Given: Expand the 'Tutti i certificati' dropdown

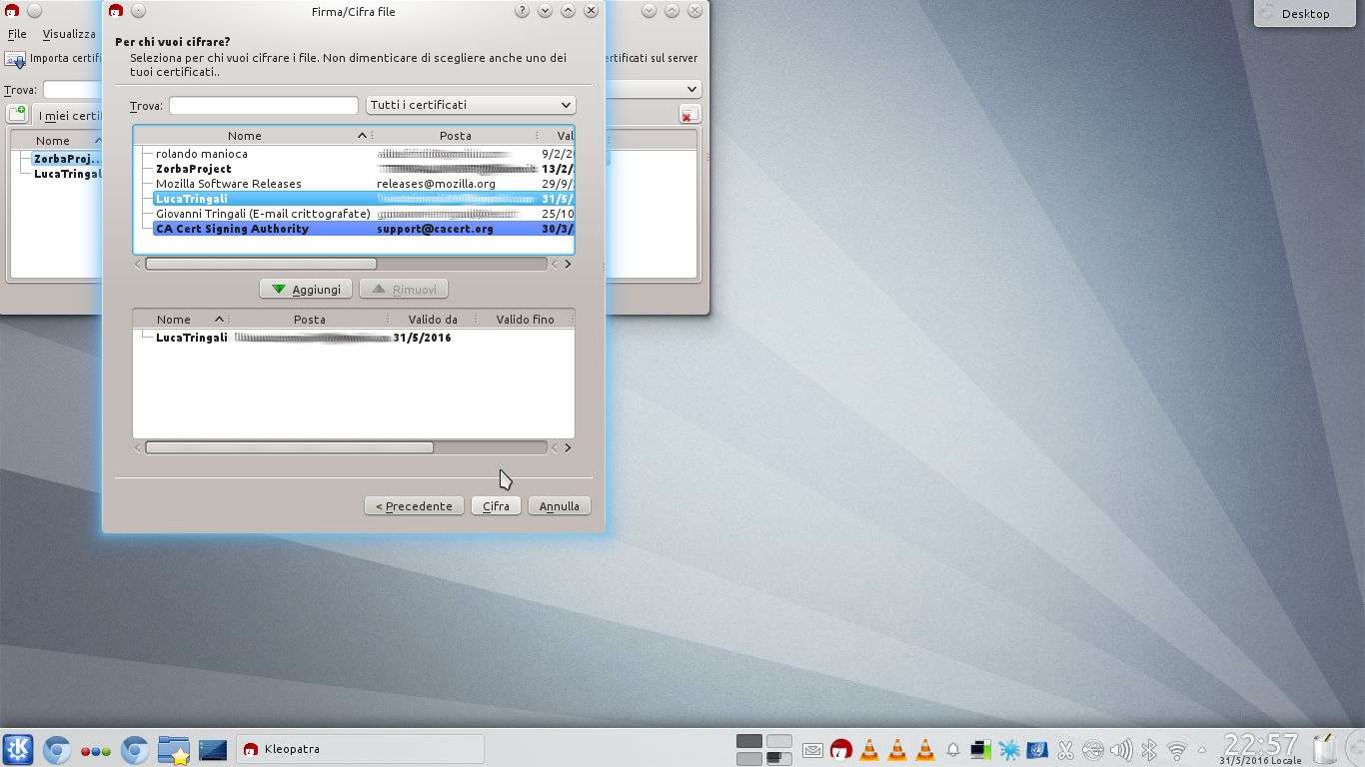Looking at the screenshot, I should (470, 105).
